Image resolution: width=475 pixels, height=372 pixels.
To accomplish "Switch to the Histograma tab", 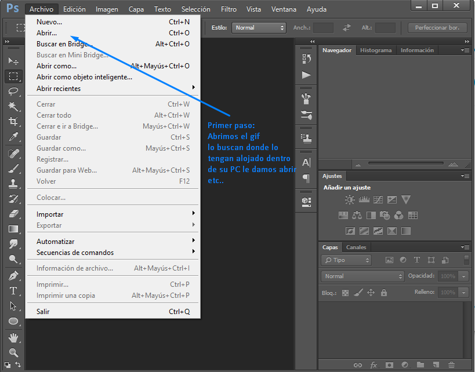I will pyautogui.click(x=376, y=50).
